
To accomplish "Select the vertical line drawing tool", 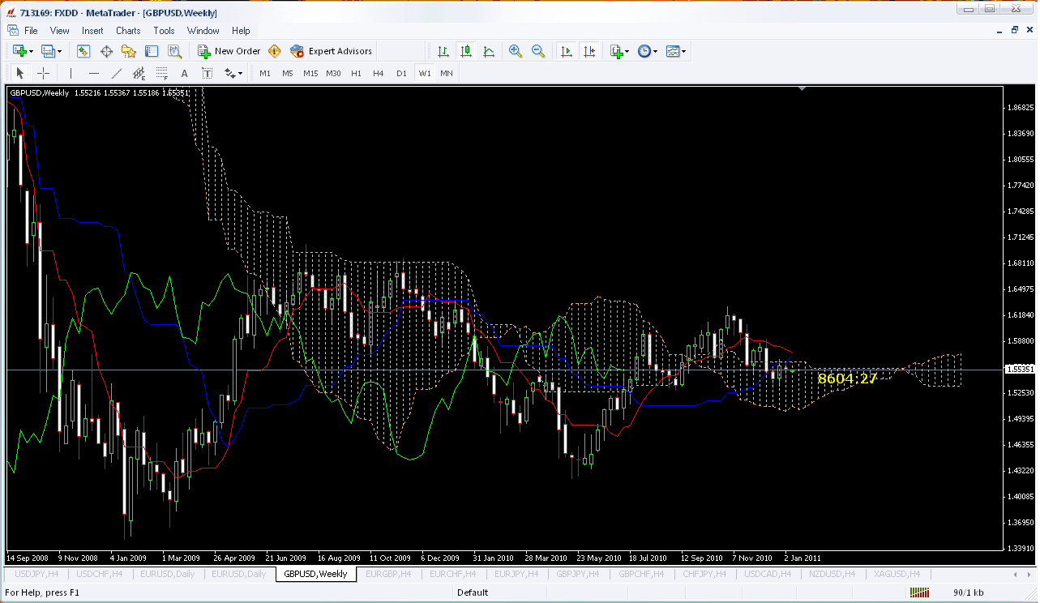I will point(71,73).
